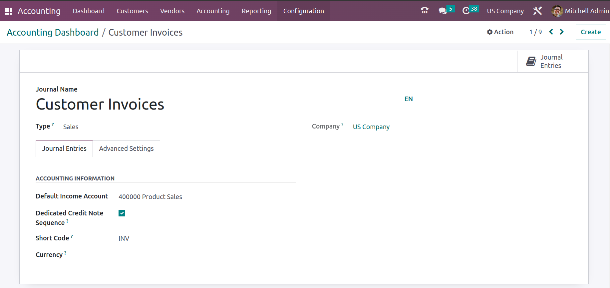The height and width of the screenshot is (288, 610).
Task: Click the INV short code value
Action: 124,238
